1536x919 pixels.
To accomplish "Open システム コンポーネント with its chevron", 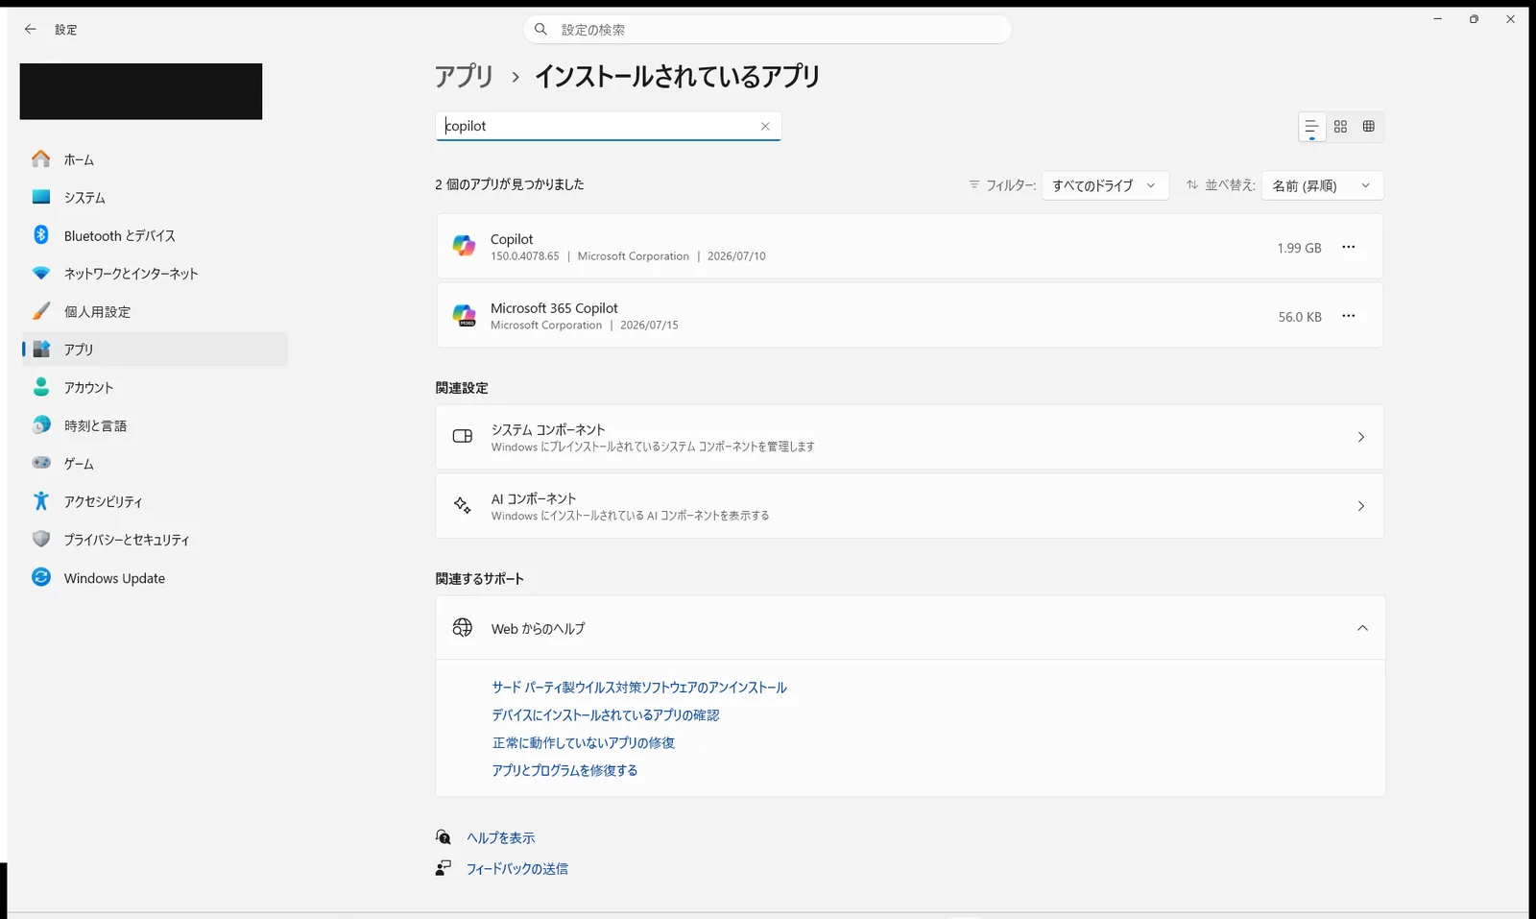I will coord(1360,437).
